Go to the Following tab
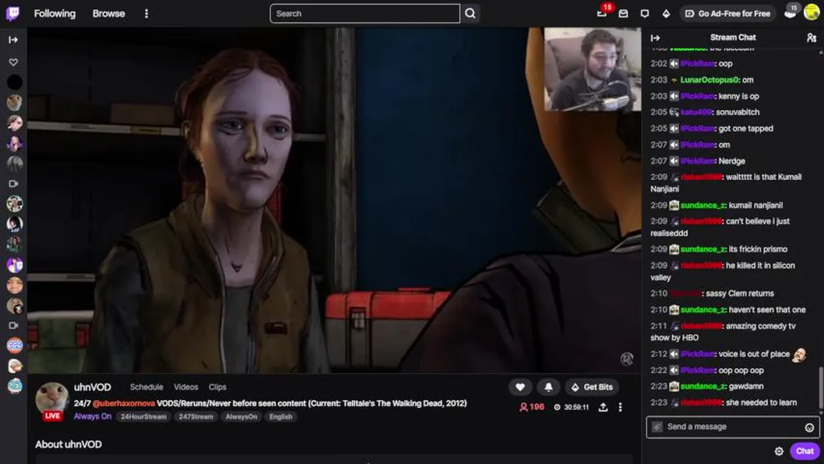The width and height of the screenshot is (824, 464). click(55, 14)
